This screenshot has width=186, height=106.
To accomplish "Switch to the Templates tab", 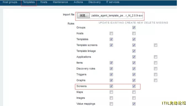I will point(29,2).
